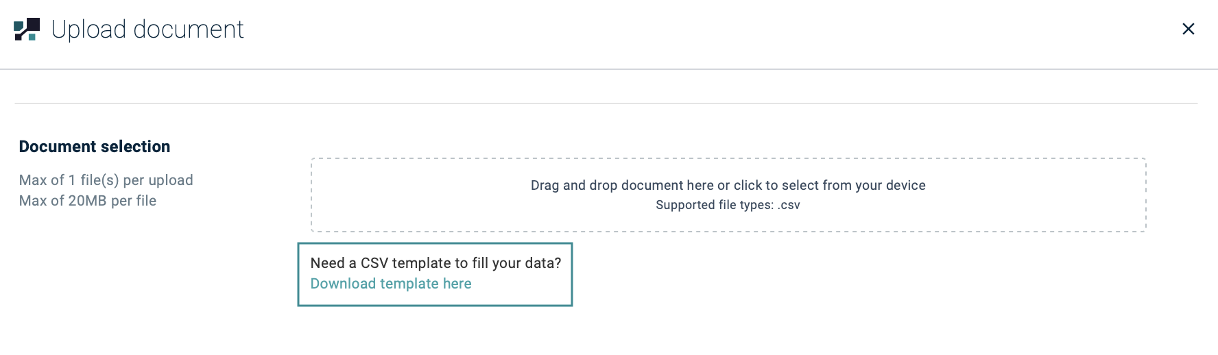This screenshot has width=1218, height=355.
Task: Click the "Max of 20MB per file" text
Action: [88, 201]
